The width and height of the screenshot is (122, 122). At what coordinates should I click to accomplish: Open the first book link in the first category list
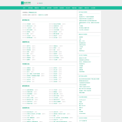click(29, 24)
